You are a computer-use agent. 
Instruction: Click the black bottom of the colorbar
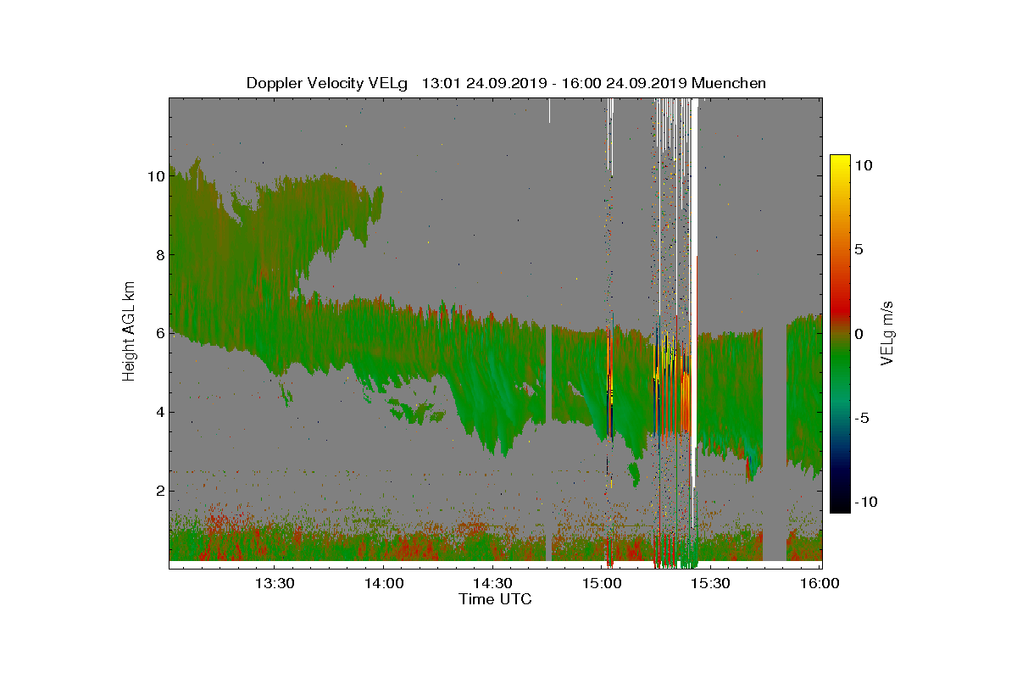pos(840,504)
